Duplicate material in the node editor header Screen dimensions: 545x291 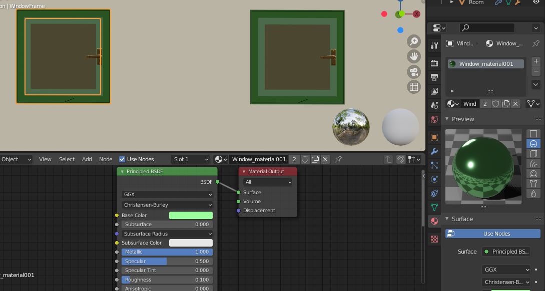(x=315, y=159)
